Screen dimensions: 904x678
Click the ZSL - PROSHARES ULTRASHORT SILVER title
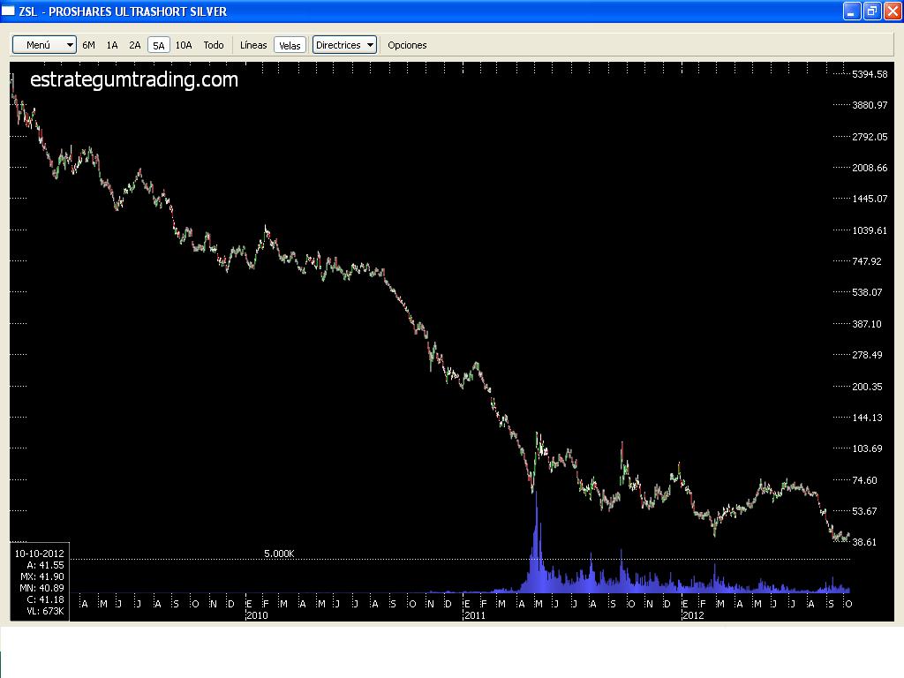coord(123,11)
